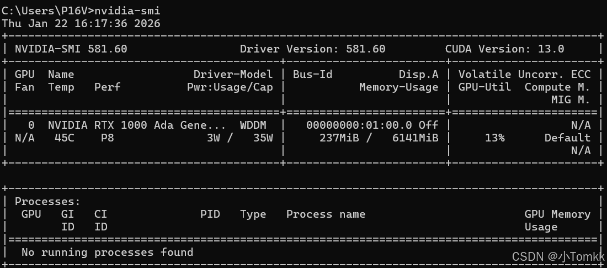Click the Compute M. header

557,87
